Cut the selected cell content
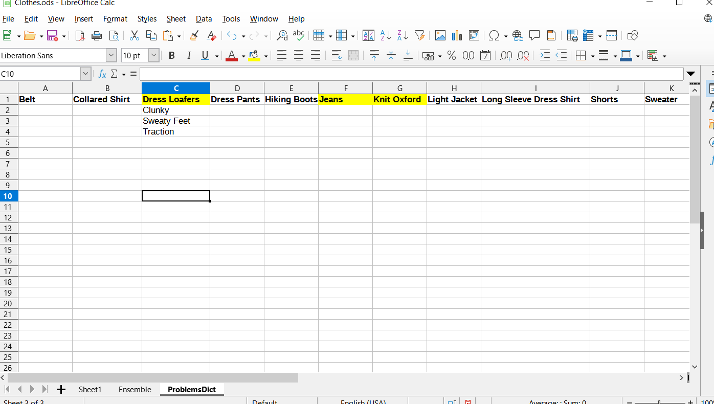 [x=135, y=35]
